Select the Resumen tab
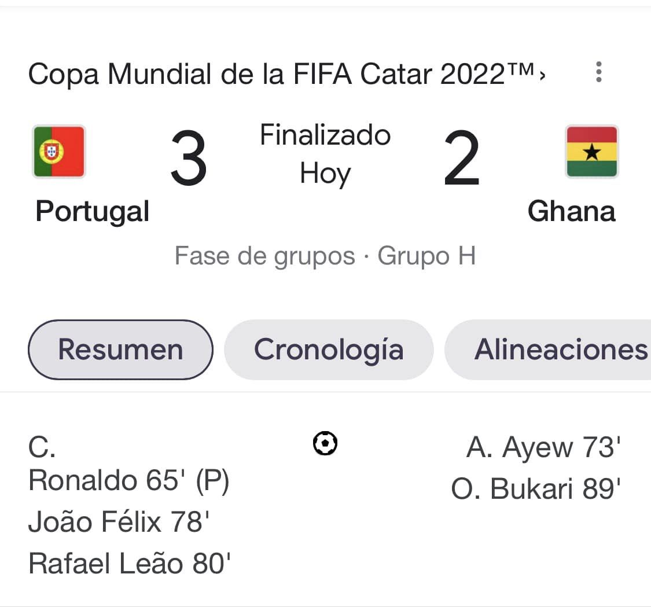 120,350
